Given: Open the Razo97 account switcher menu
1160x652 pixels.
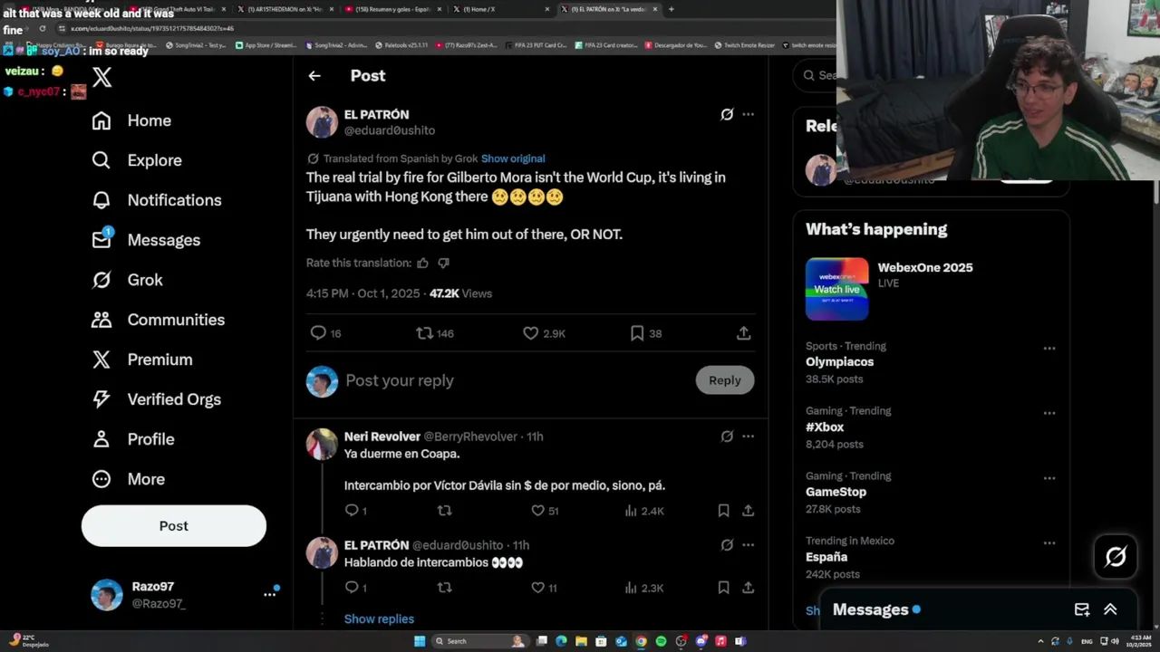Looking at the screenshot, I should [185, 594].
